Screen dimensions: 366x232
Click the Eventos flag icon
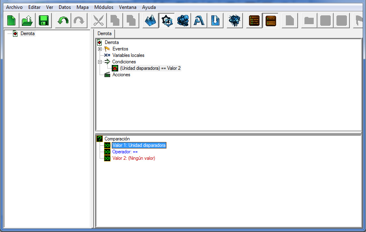[107, 49]
